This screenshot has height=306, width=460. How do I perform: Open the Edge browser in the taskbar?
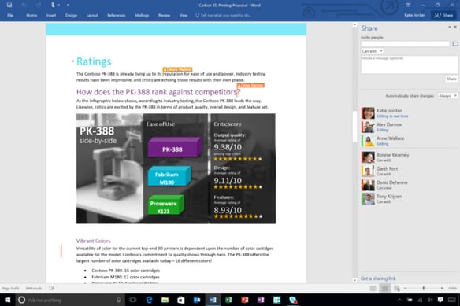pyautogui.click(x=149, y=300)
